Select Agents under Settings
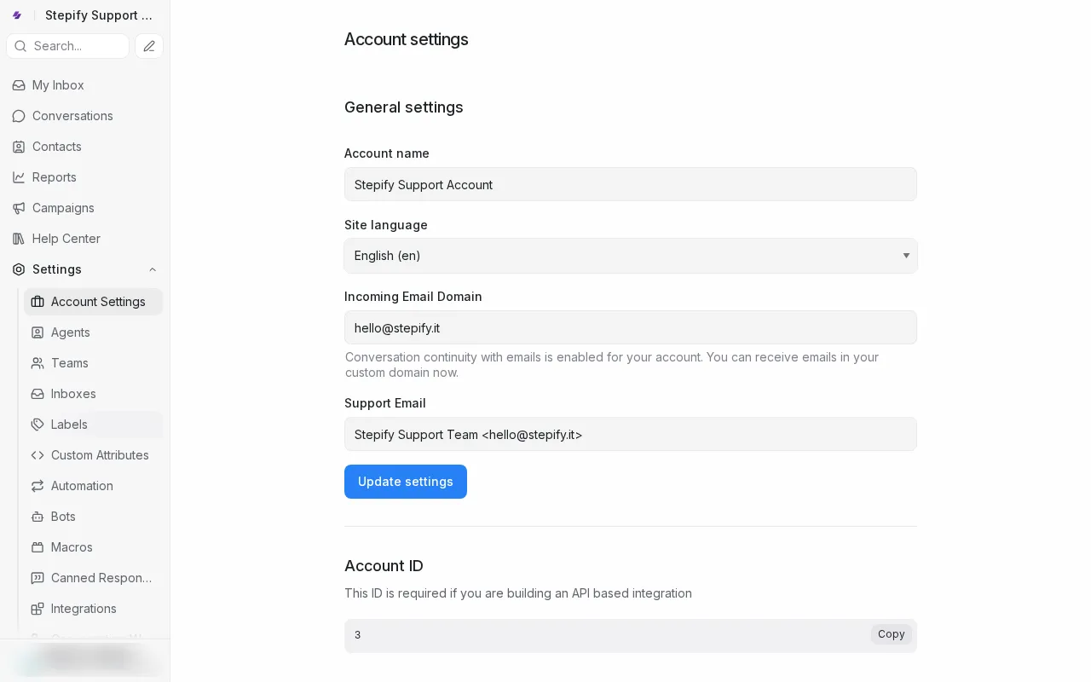 (70, 332)
